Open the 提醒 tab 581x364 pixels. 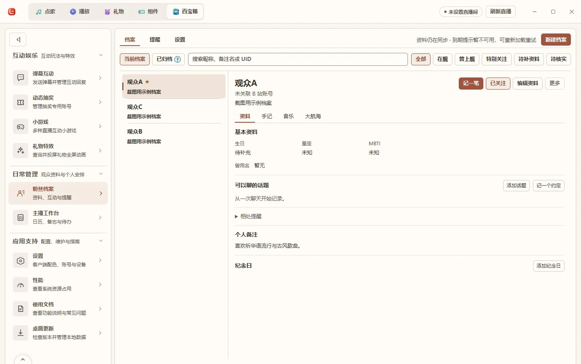pos(155,40)
